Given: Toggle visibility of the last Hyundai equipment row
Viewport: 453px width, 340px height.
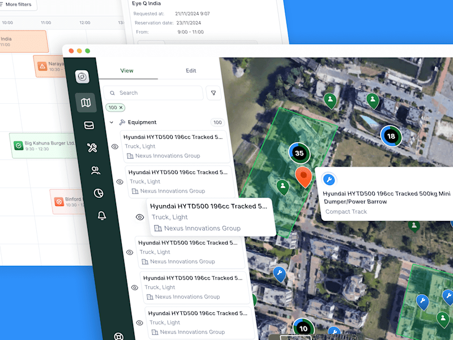Looking at the screenshot, I should [x=139, y=323].
